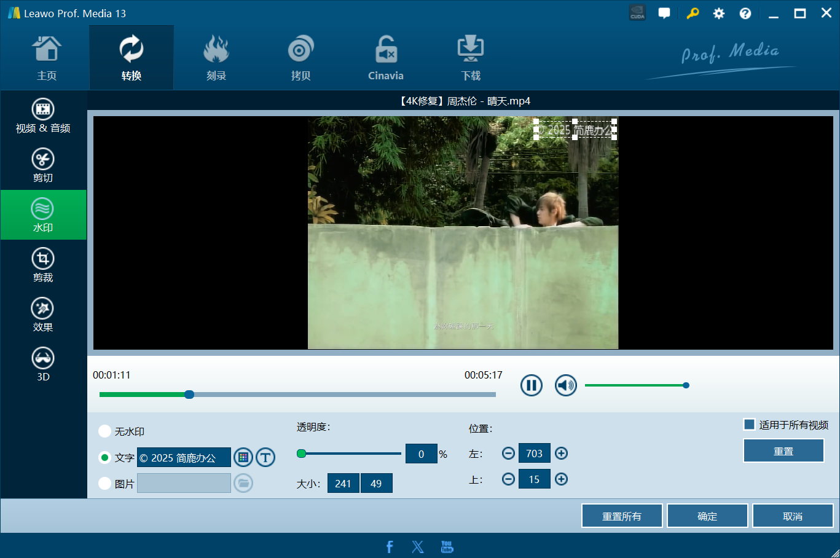Decrease the 左 left position value

click(x=508, y=454)
